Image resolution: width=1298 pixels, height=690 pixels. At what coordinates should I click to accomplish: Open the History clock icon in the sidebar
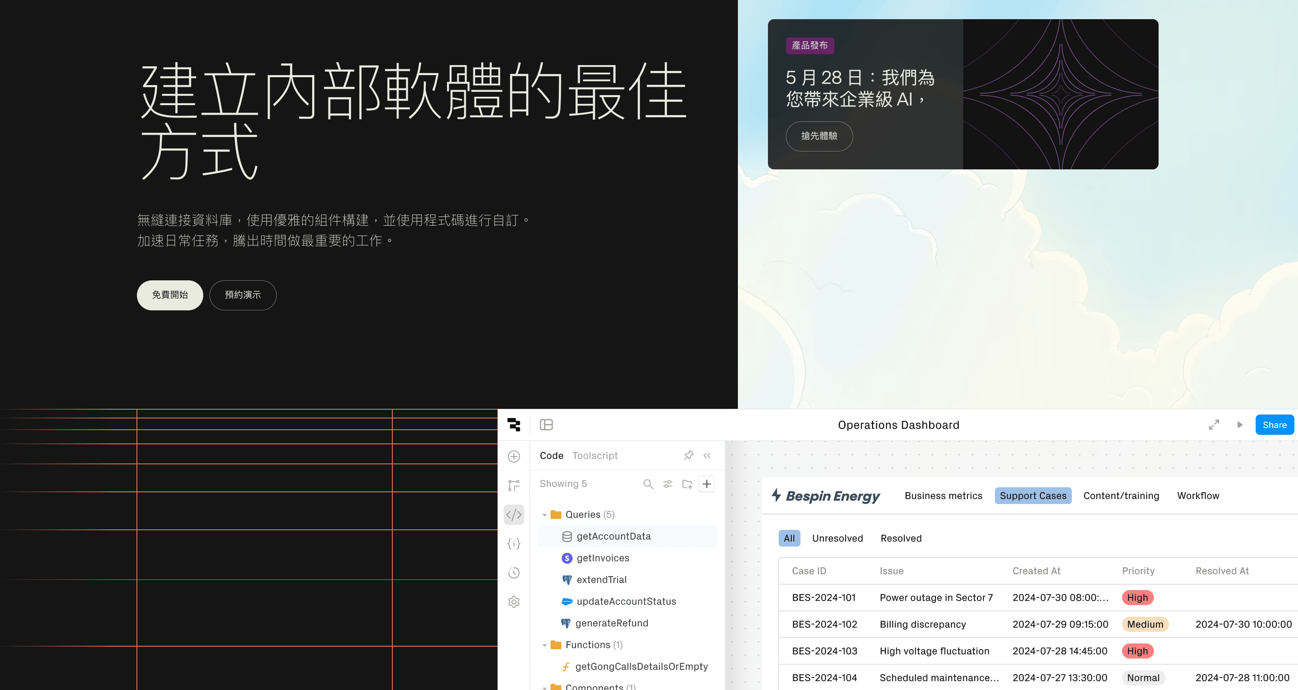coord(513,573)
